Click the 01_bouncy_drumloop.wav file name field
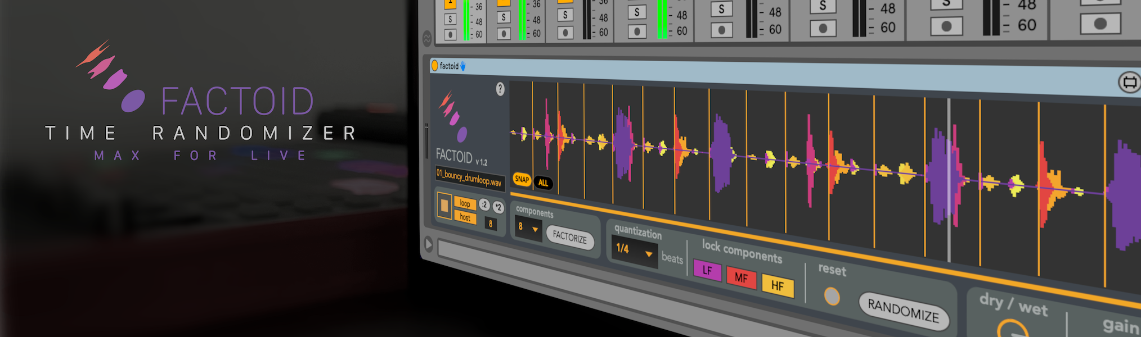1141x337 pixels. point(469,178)
